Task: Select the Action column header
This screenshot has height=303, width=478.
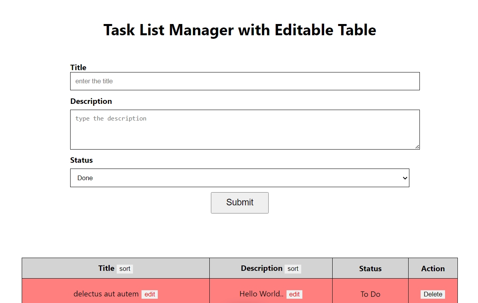Action: [433, 269]
